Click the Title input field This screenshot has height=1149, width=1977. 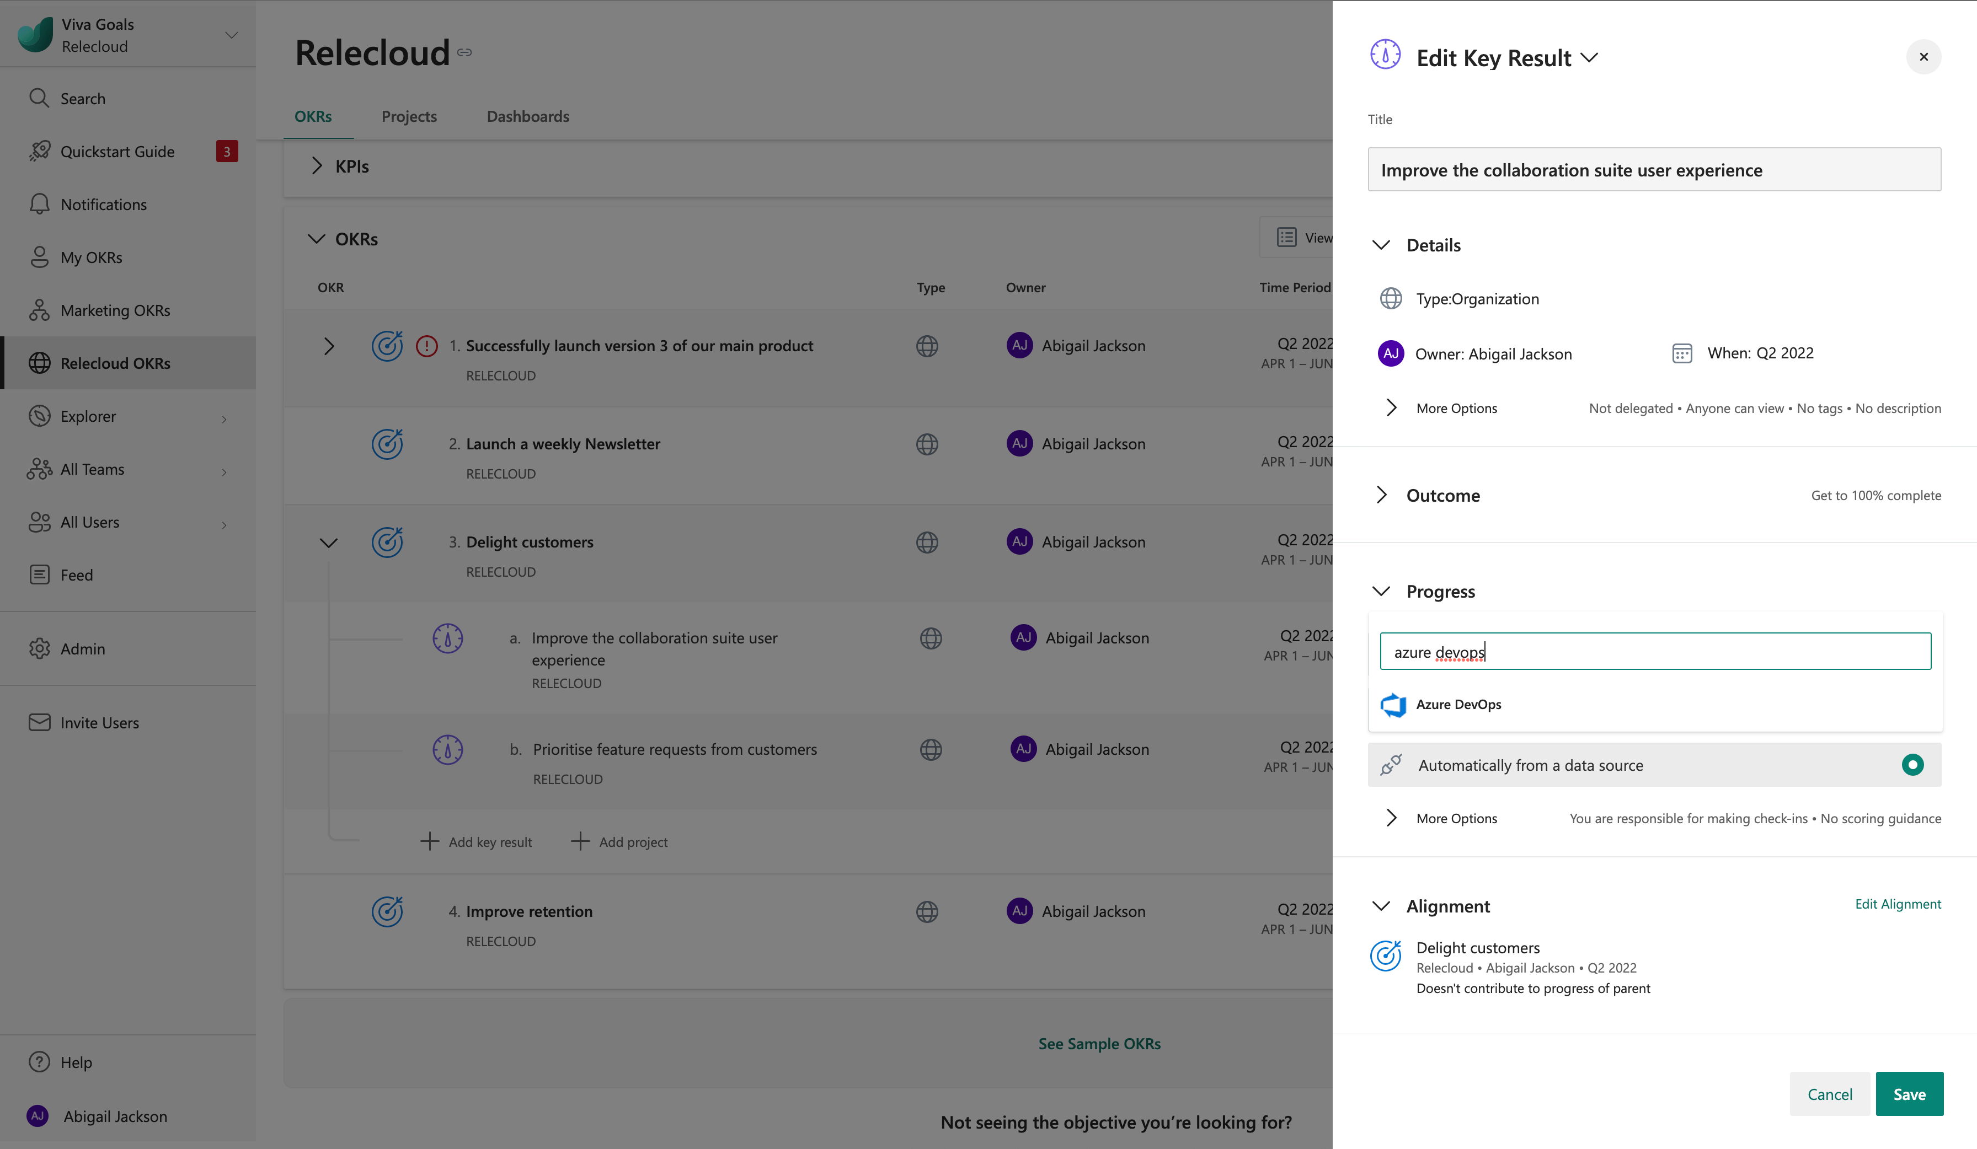coord(1654,169)
